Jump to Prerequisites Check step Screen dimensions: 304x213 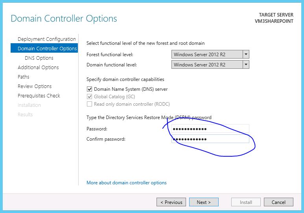[39, 96]
